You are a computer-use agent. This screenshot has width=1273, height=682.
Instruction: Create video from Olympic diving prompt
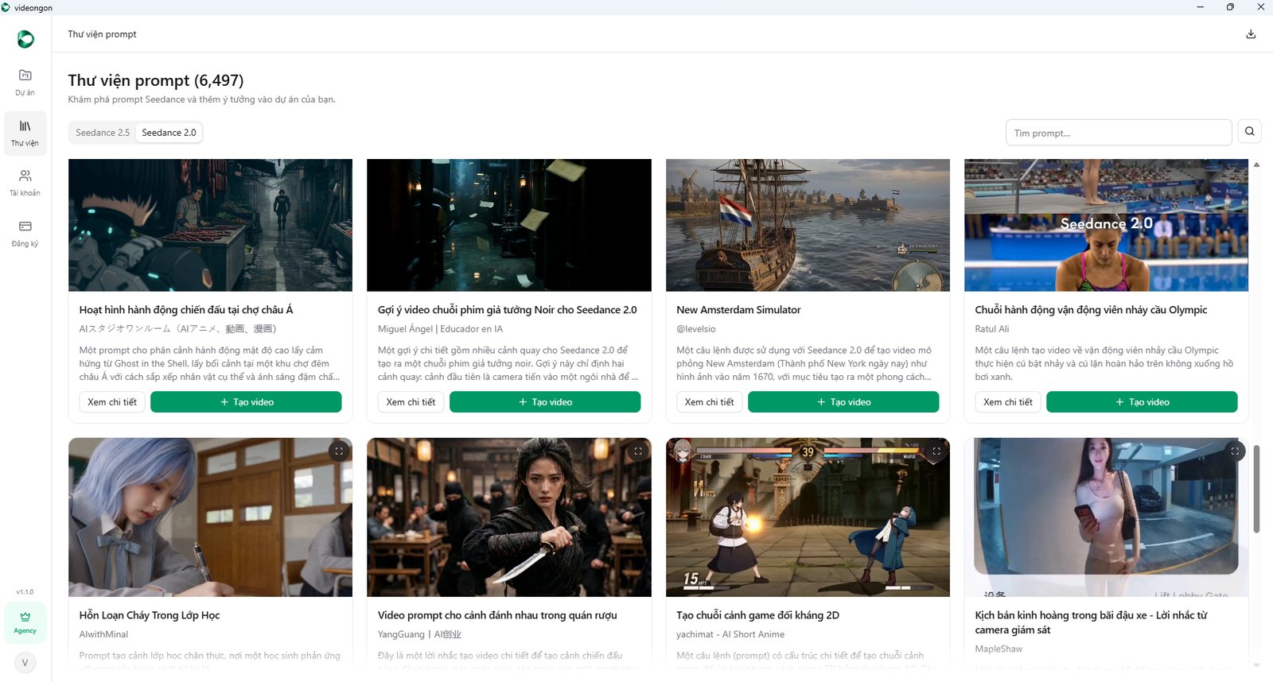coord(1142,402)
